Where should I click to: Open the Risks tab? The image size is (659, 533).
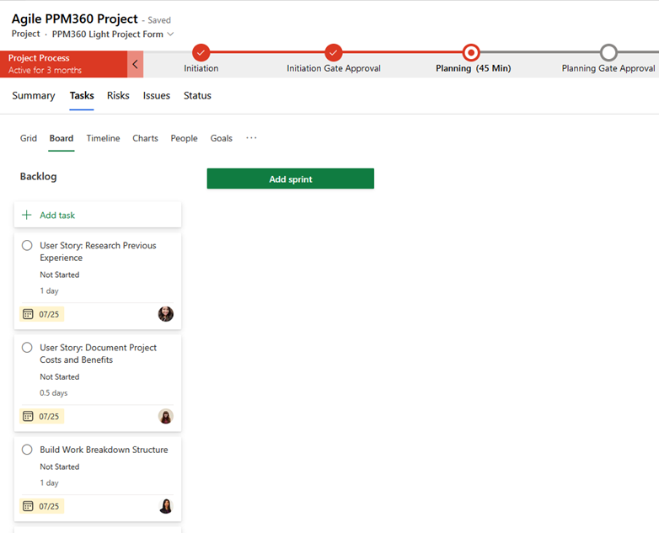[x=118, y=96]
